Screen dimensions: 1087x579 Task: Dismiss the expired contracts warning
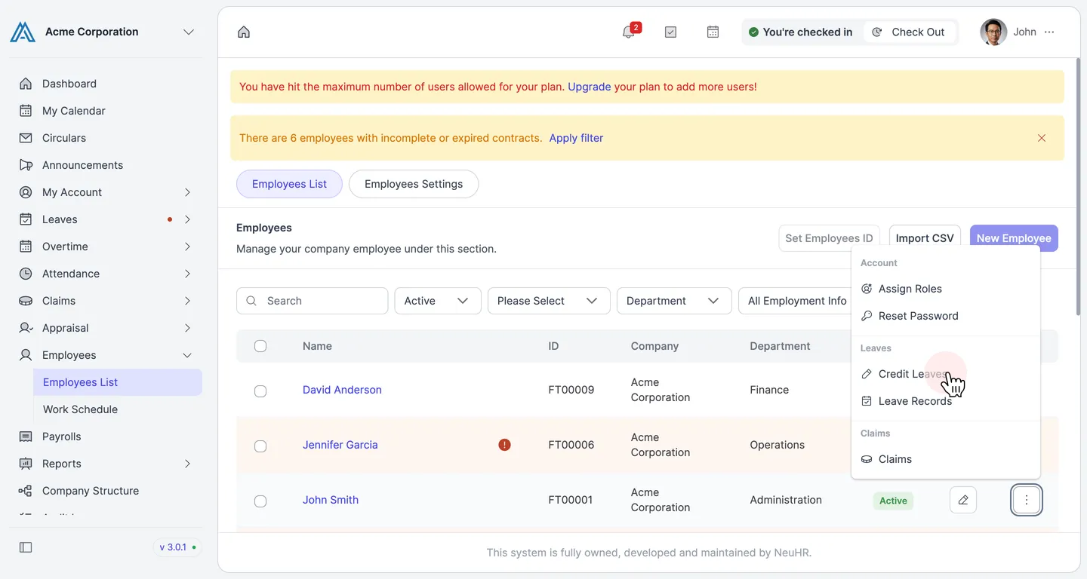point(1042,138)
